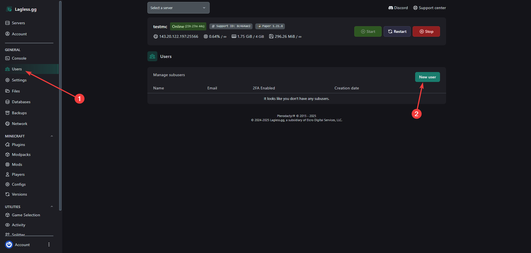The image size is (531, 253).
Task: Click the Plugins puzzle icon
Action: tap(7, 145)
